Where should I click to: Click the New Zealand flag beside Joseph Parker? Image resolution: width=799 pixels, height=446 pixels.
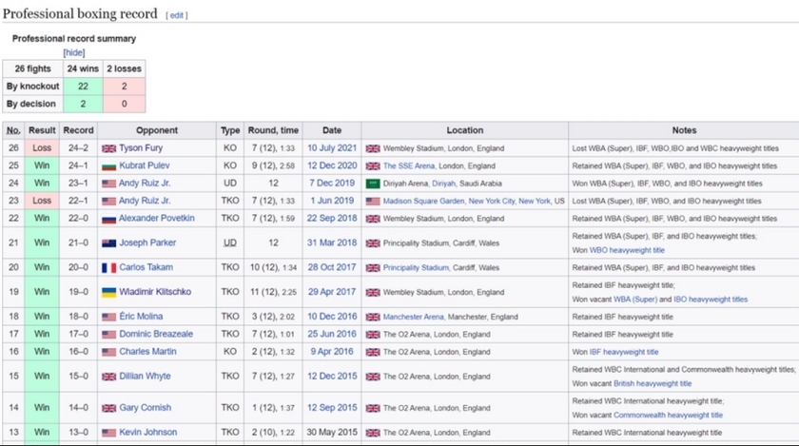(108, 243)
